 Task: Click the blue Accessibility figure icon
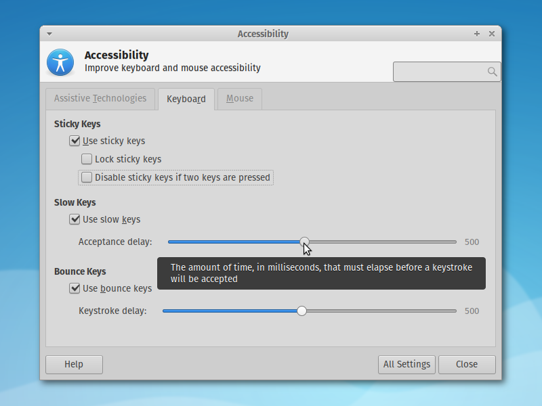(60, 62)
